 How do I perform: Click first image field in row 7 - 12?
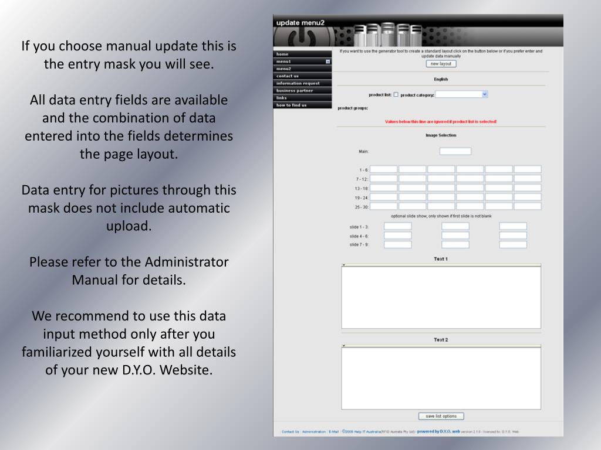coord(383,179)
